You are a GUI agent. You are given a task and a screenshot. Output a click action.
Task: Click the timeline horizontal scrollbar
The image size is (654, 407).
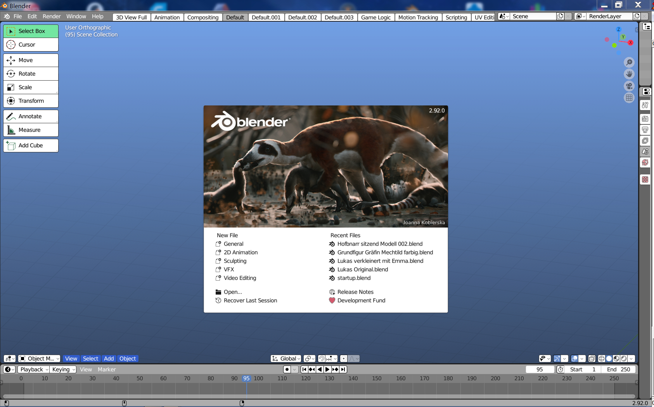318,396
